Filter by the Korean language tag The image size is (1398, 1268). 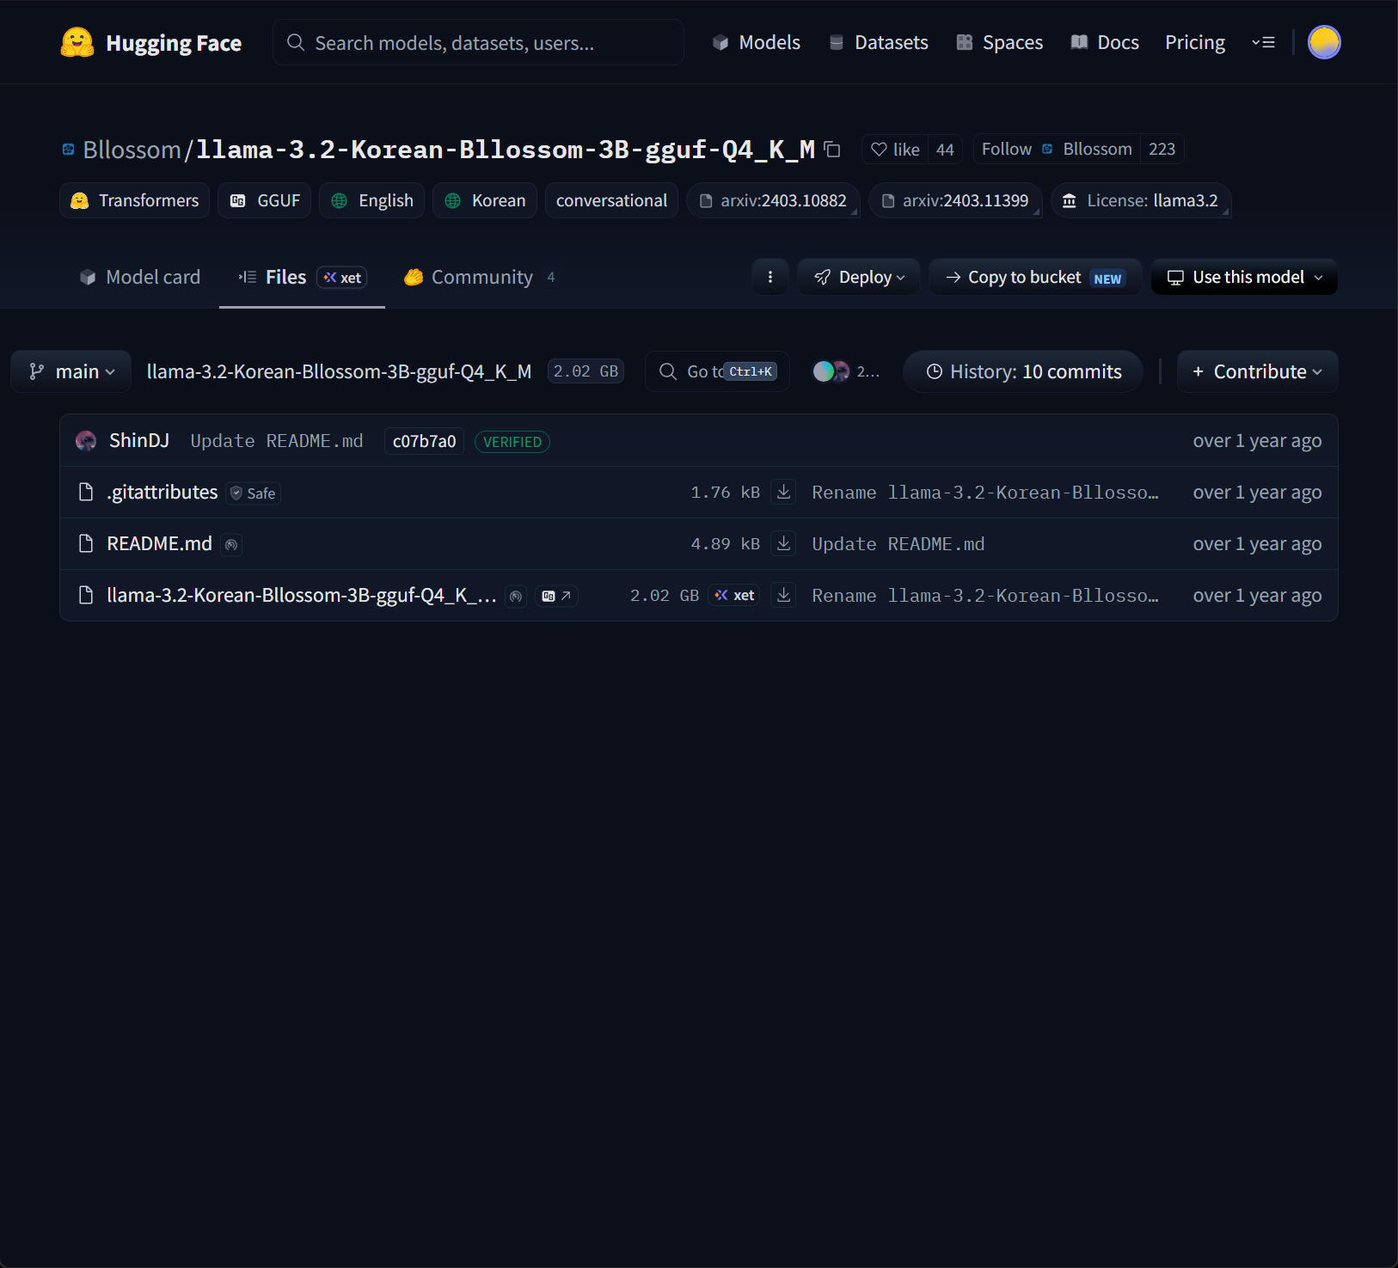[x=485, y=200]
